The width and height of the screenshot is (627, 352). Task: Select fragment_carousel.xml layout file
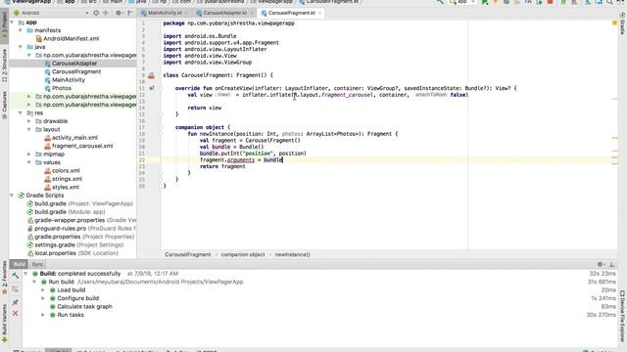pyautogui.click(x=82, y=146)
